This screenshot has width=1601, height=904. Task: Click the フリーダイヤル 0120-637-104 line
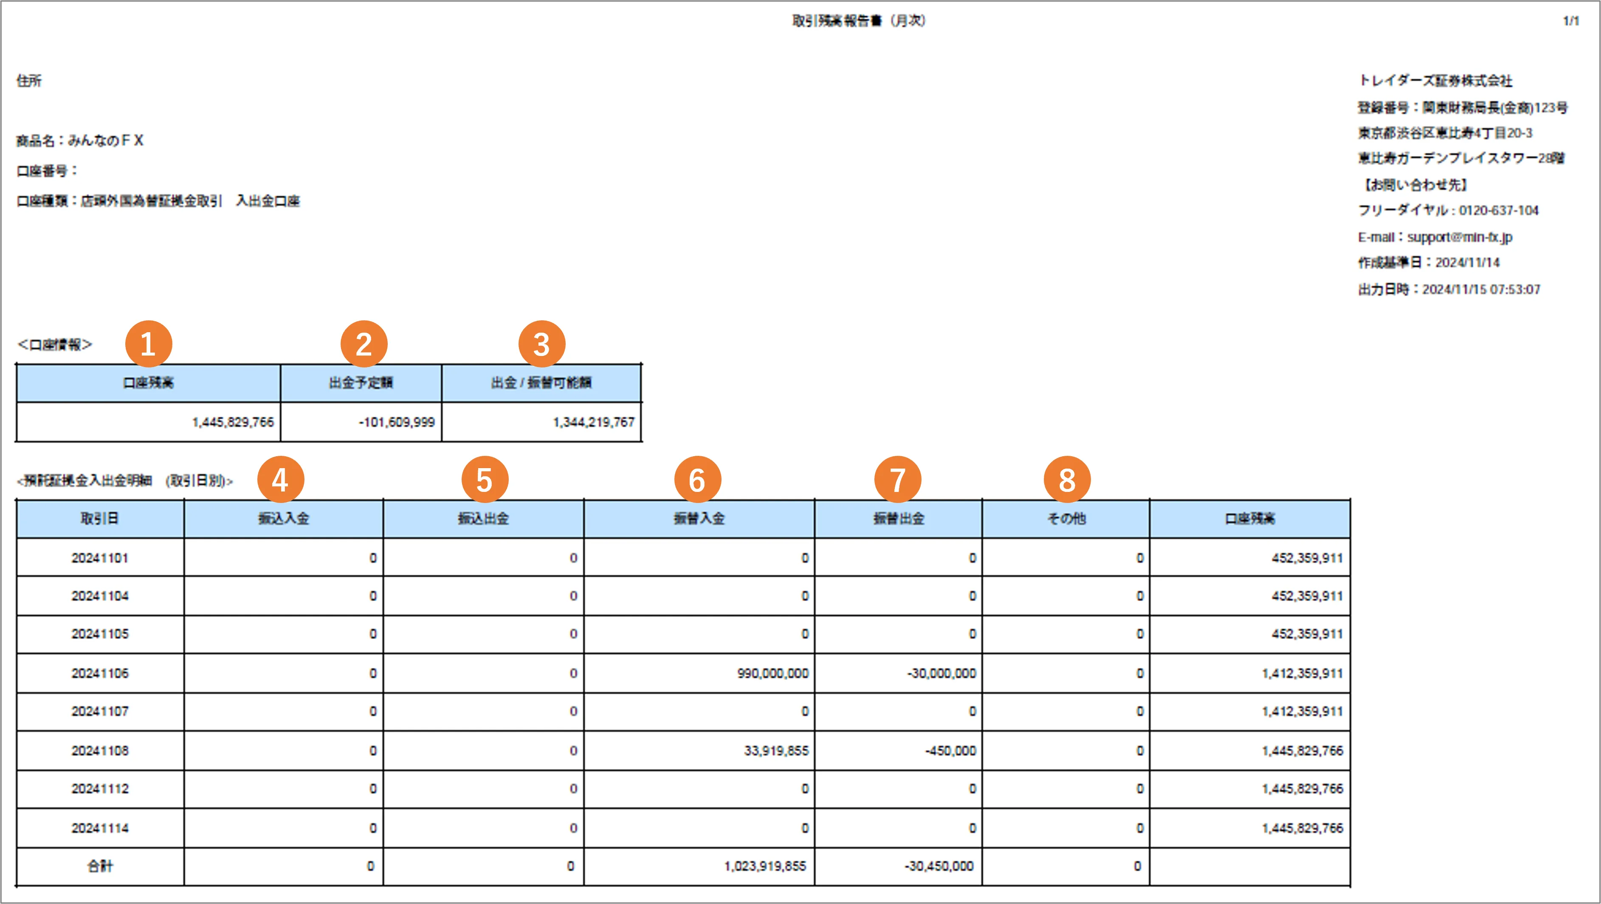click(x=1448, y=210)
